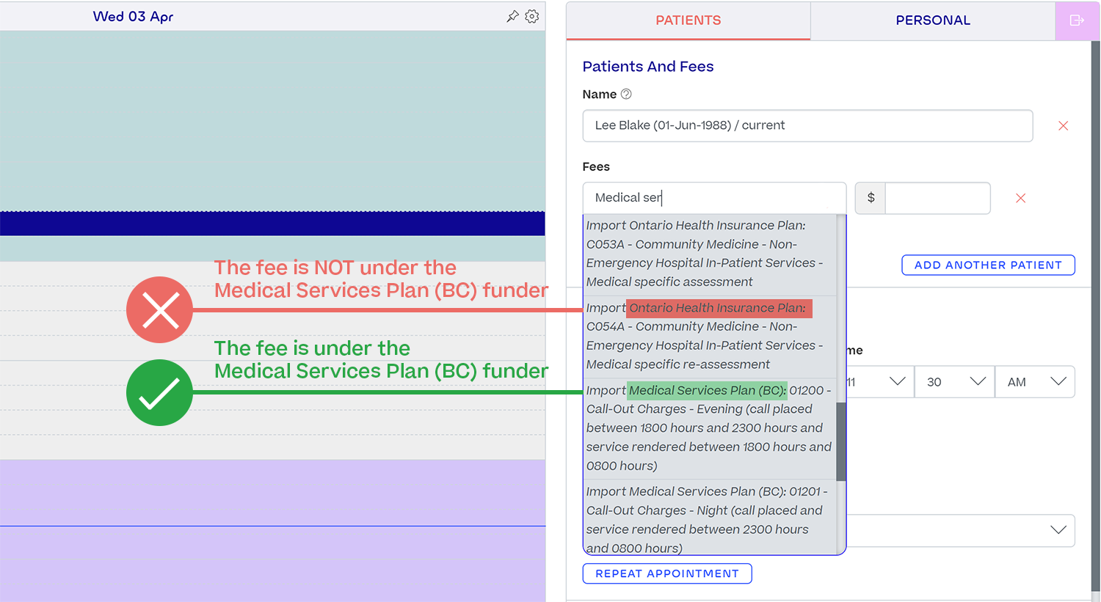Switch to the PERSONAL tab
The width and height of the screenshot is (1101, 602).
click(933, 21)
